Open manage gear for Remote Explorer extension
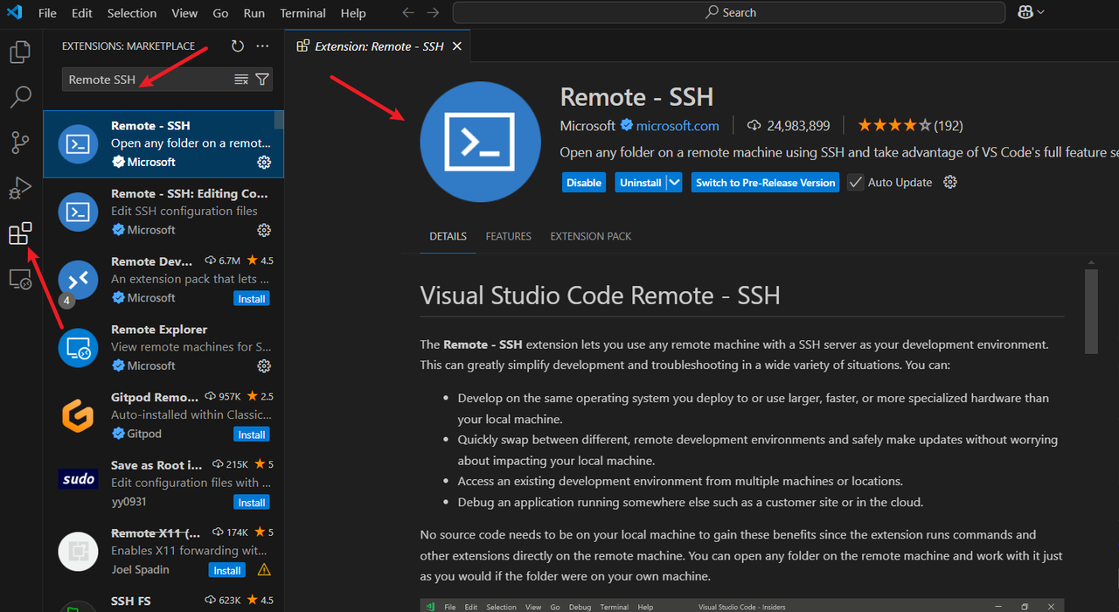Viewport: 1119px width, 612px height. (264, 366)
